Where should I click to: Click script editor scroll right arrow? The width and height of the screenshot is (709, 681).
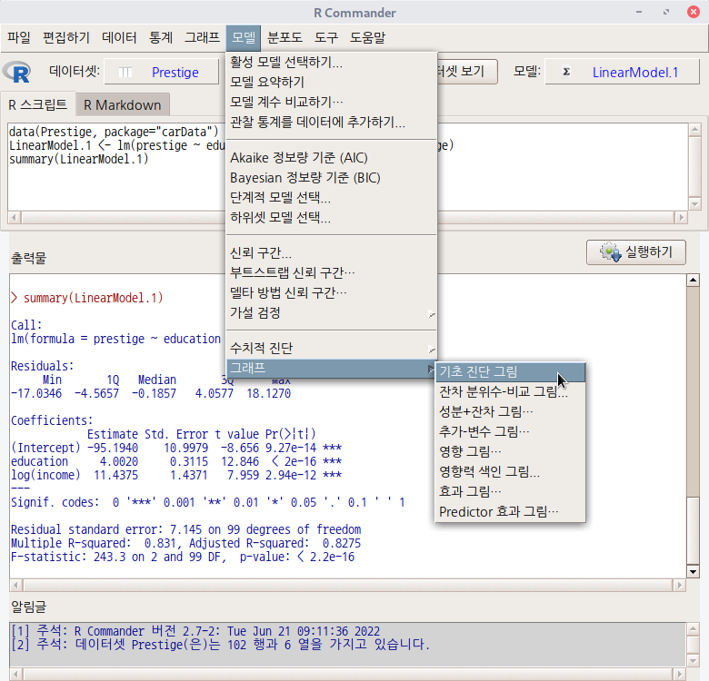point(681,218)
